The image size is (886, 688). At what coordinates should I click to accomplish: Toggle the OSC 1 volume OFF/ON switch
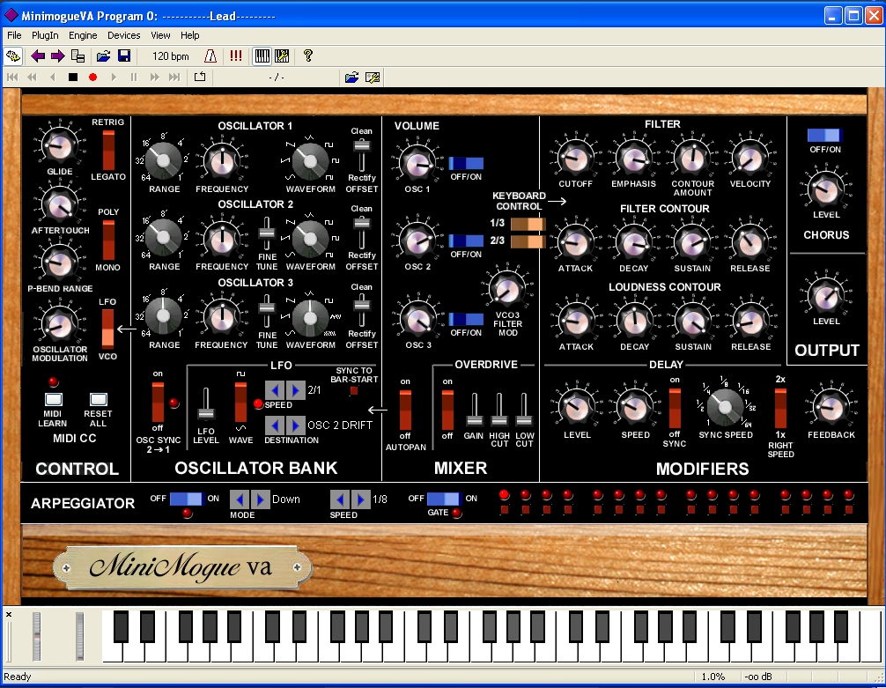click(x=466, y=163)
